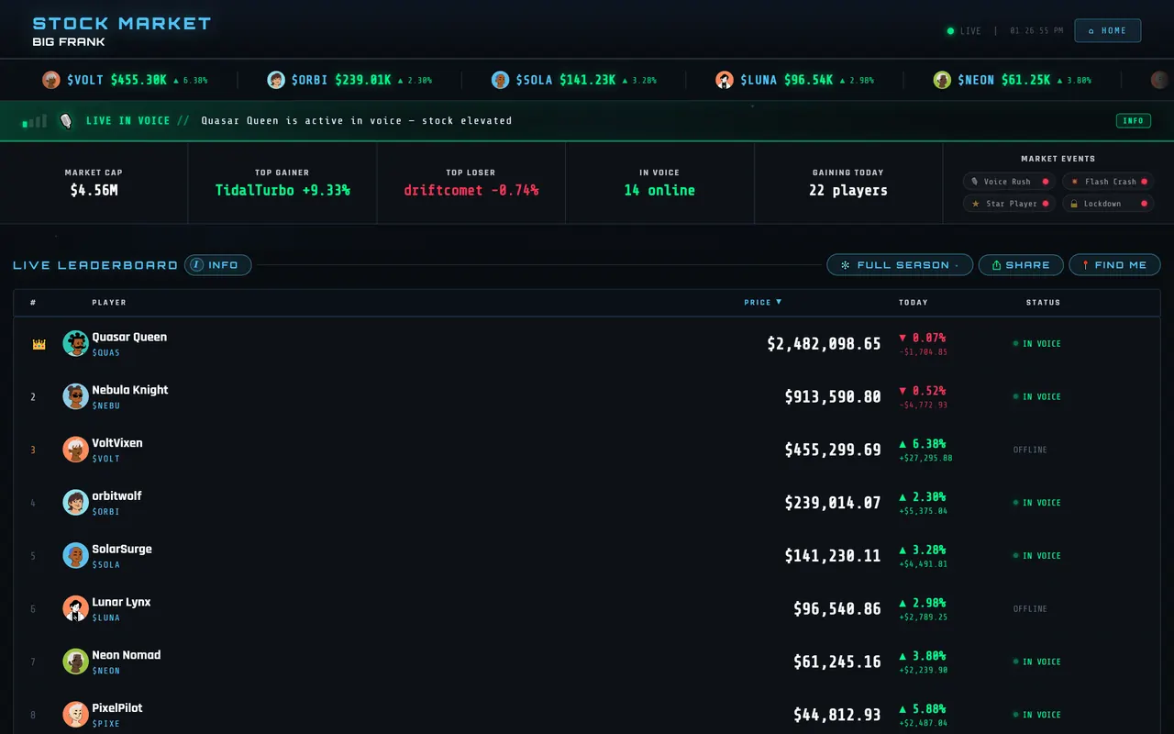Click the microphone icon in voice banner
The height and width of the screenshot is (734, 1174).
coord(66,120)
